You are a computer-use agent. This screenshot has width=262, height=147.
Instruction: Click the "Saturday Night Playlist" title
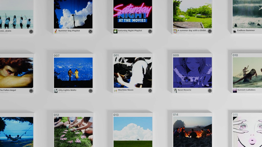pyautogui.click(x=130, y=31)
